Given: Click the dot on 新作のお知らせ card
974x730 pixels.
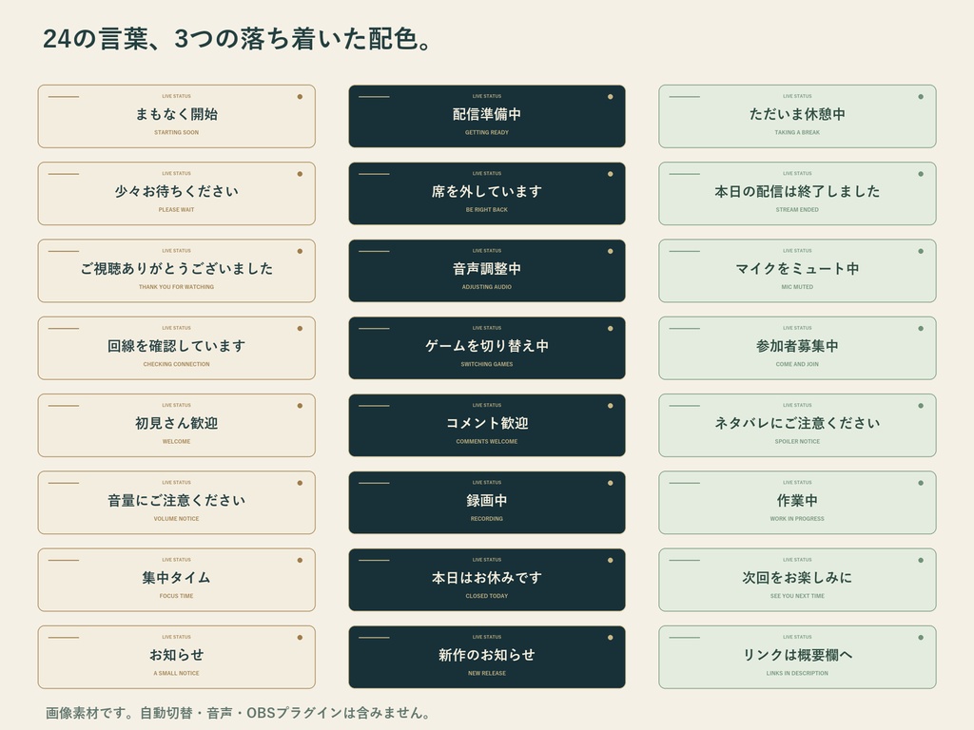Looking at the screenshot, I should [610, 638].
